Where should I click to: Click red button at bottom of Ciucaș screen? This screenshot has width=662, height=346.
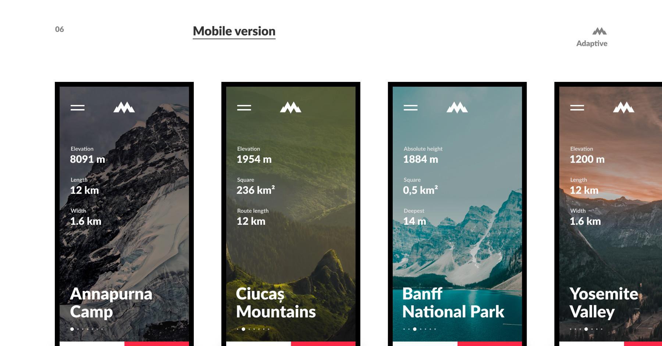323,344
